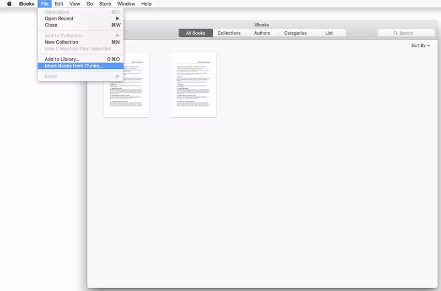This screenshot has height=291, width=441.
Task: Click the search magnifier icon
Action: 395,33
